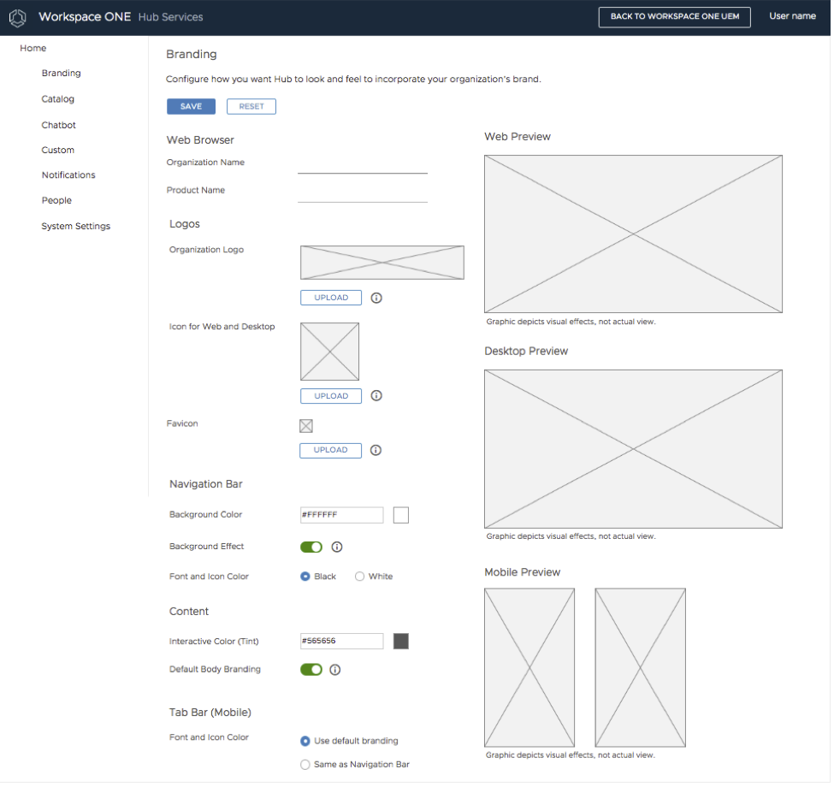The image size is (834, 787).
Task: Click the first Mobile Preview image
Action: pyautogui.click(x=529, y=668)
